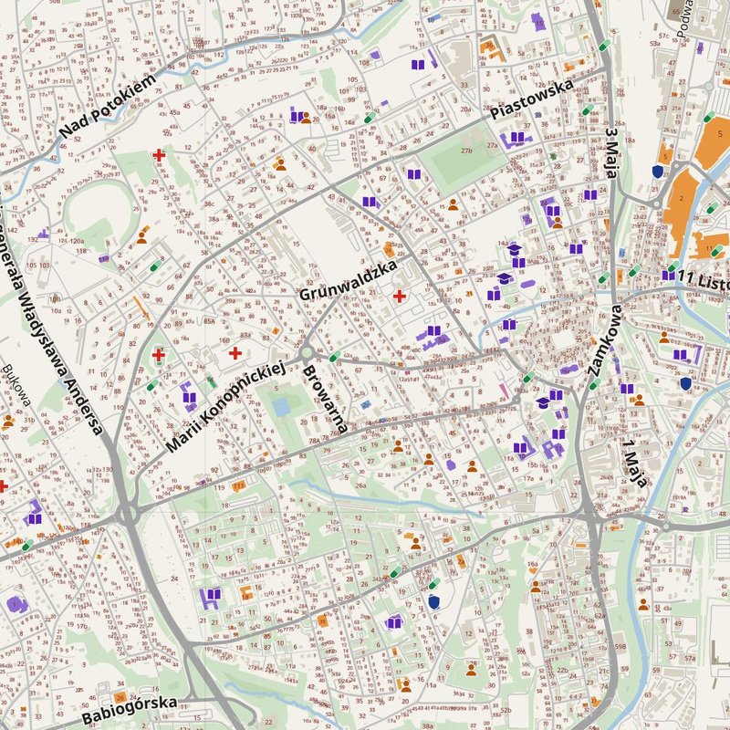
Task: Select the green sports field labeled 27b
Action: click(x=463, y=156)
